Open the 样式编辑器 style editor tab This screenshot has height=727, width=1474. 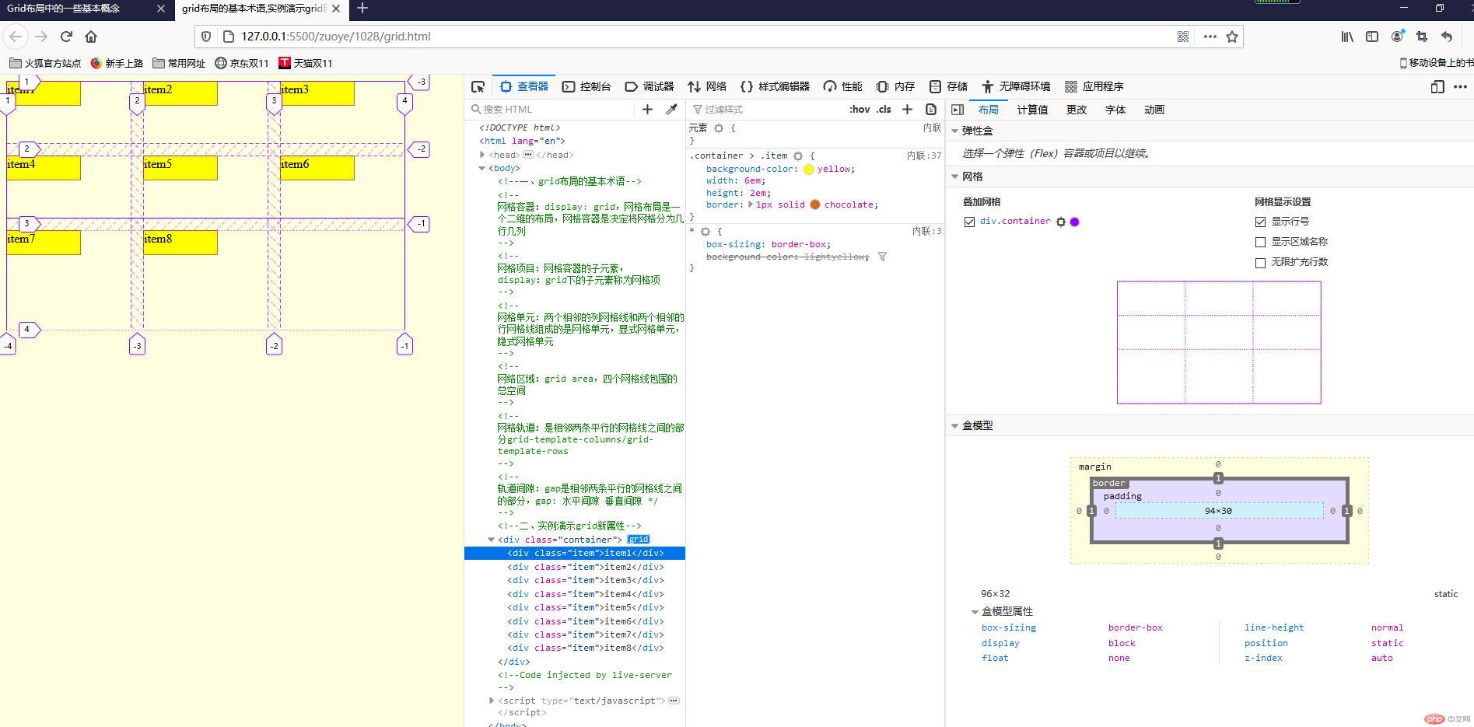click(x=775, y=86)
